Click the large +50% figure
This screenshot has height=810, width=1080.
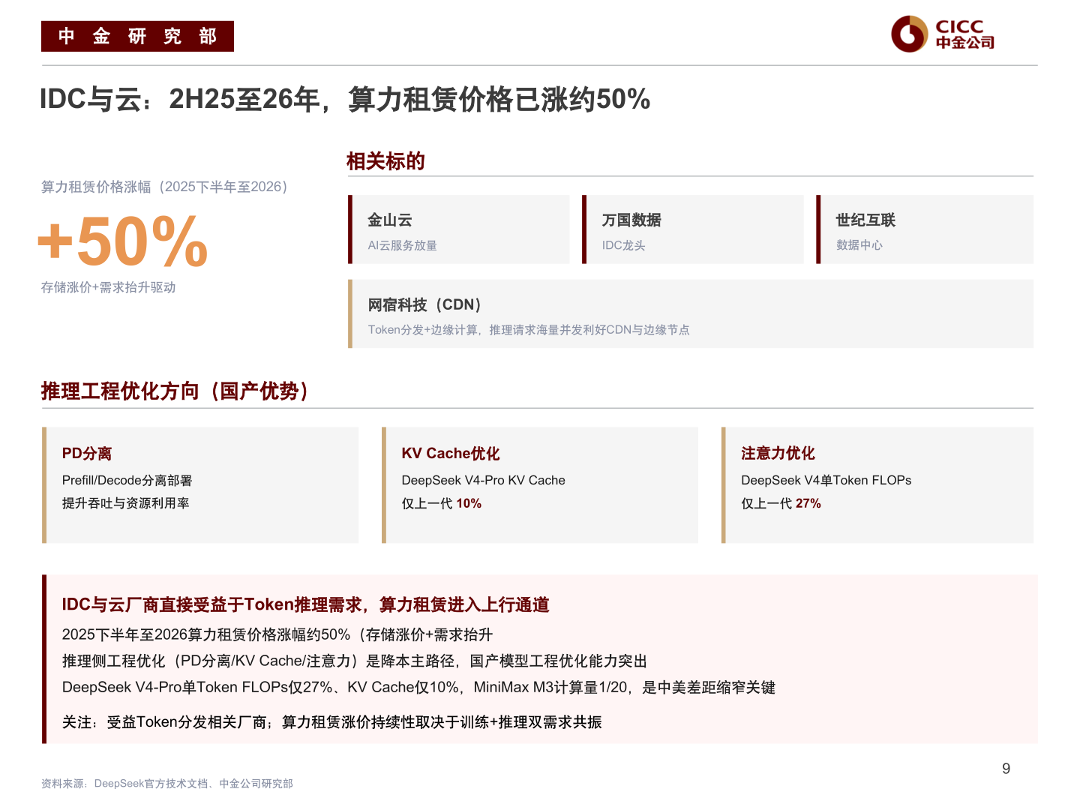[x=123, y=241]
